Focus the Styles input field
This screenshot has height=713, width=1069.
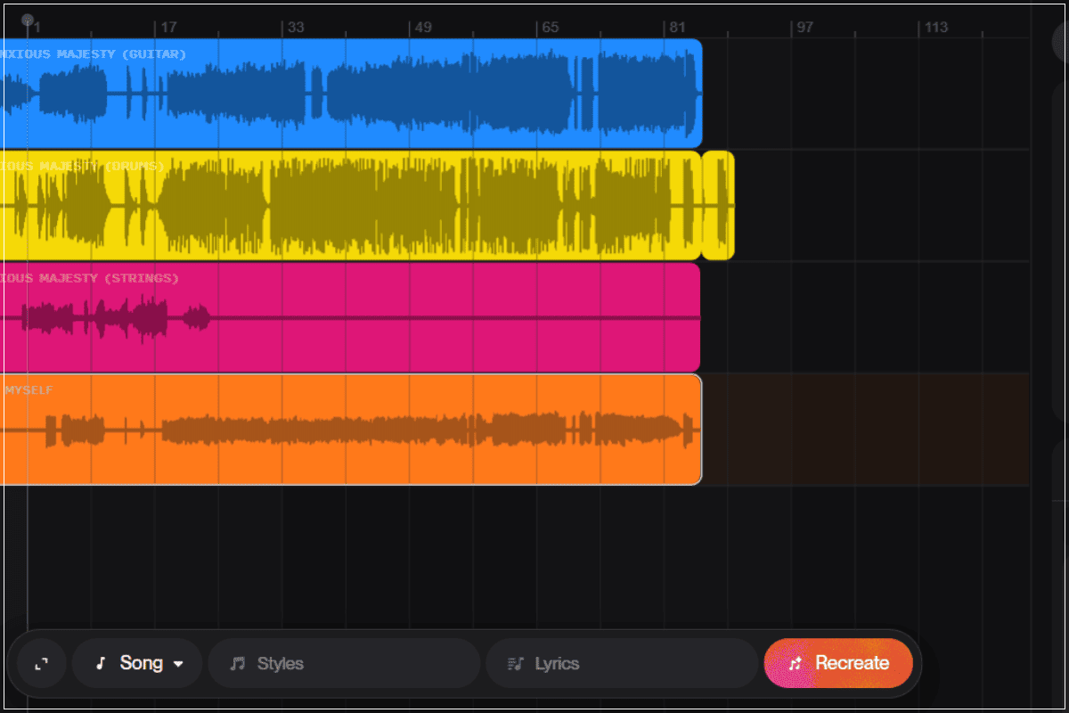tap(356, 664)
